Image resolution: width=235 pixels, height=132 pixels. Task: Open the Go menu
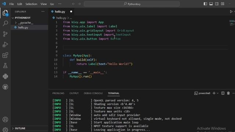click(x=52, y=4)
